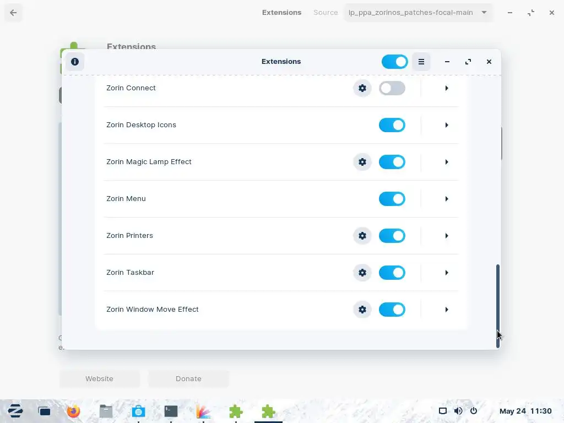Screen dimensions: 564x423
Task: Expand details for Zorin Window Move Effect
Action: [x=446, y=310]
